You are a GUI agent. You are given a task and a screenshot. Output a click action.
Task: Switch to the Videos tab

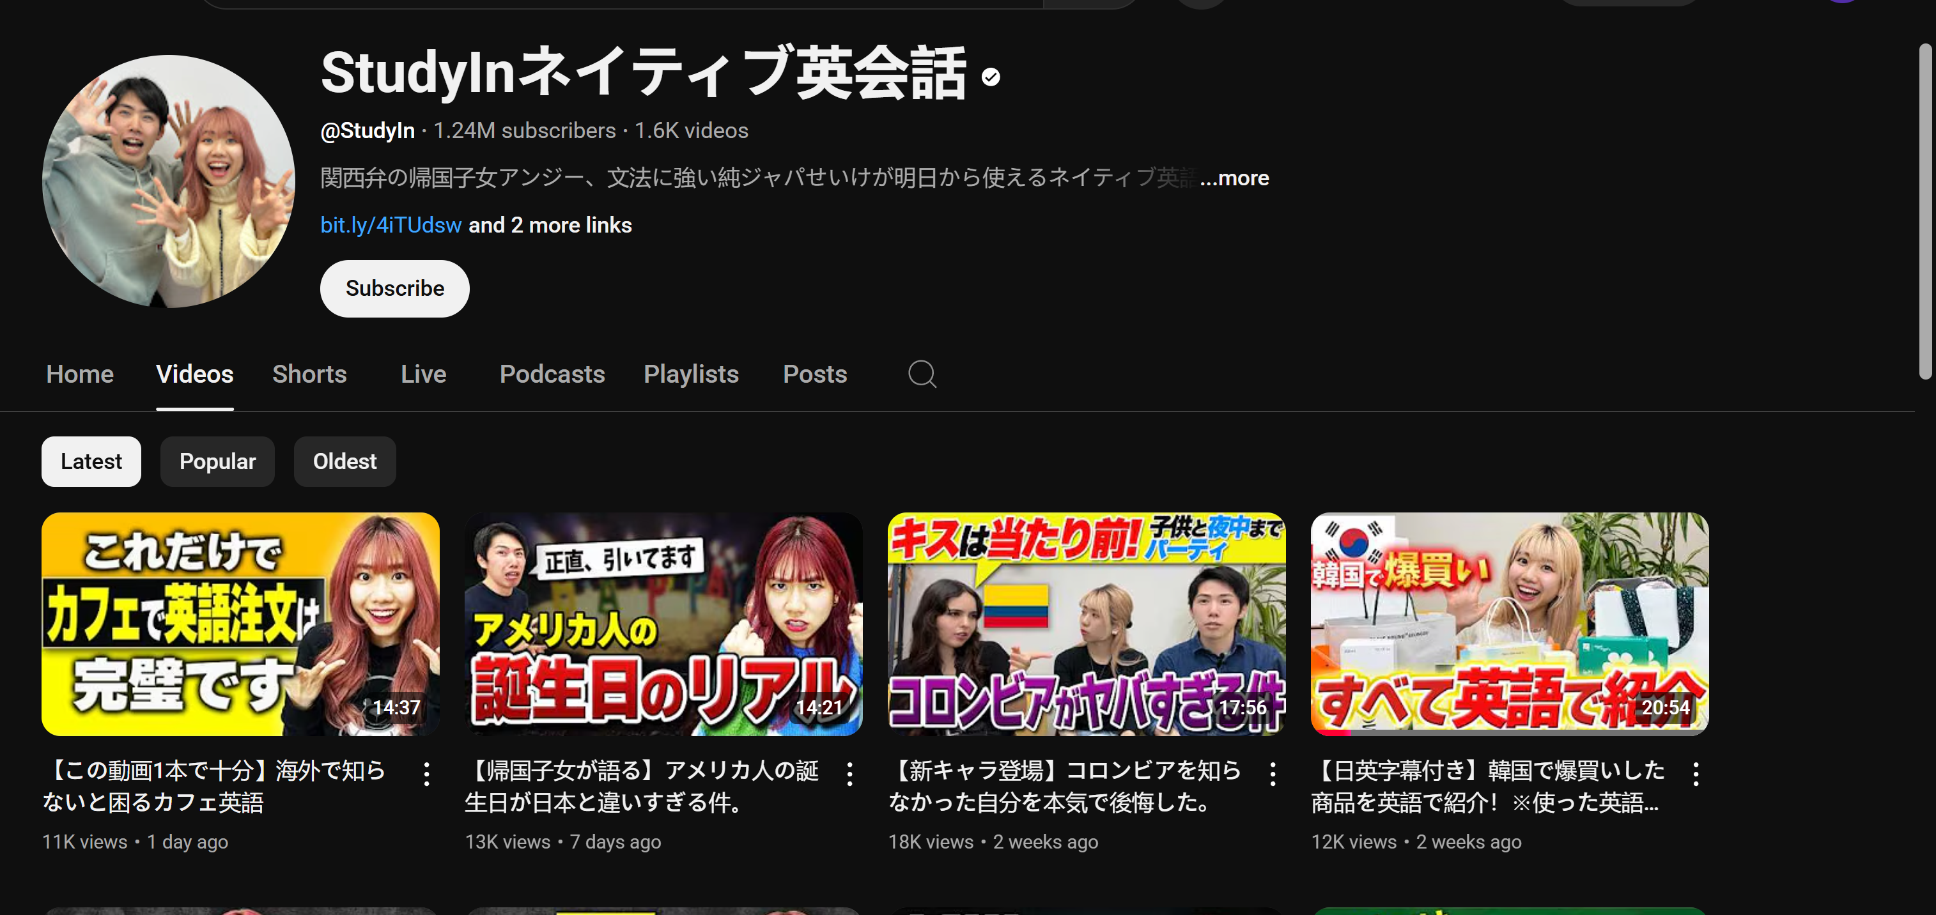coord(195,374)
